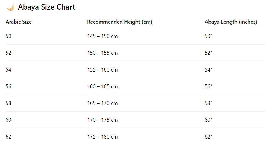Click the 170 – 175 cm height cell
Screen dimensions: 265x149
pyautogui.click(x=102, y=120)
